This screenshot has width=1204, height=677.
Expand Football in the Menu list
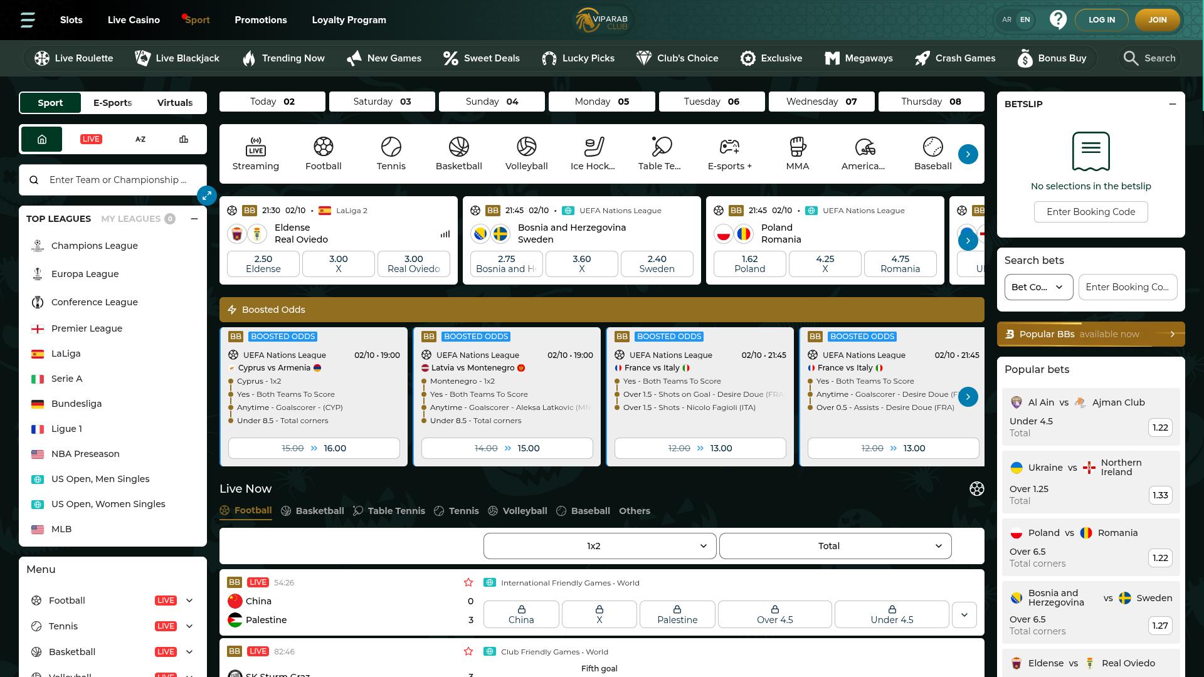click(x=189, y=601)
